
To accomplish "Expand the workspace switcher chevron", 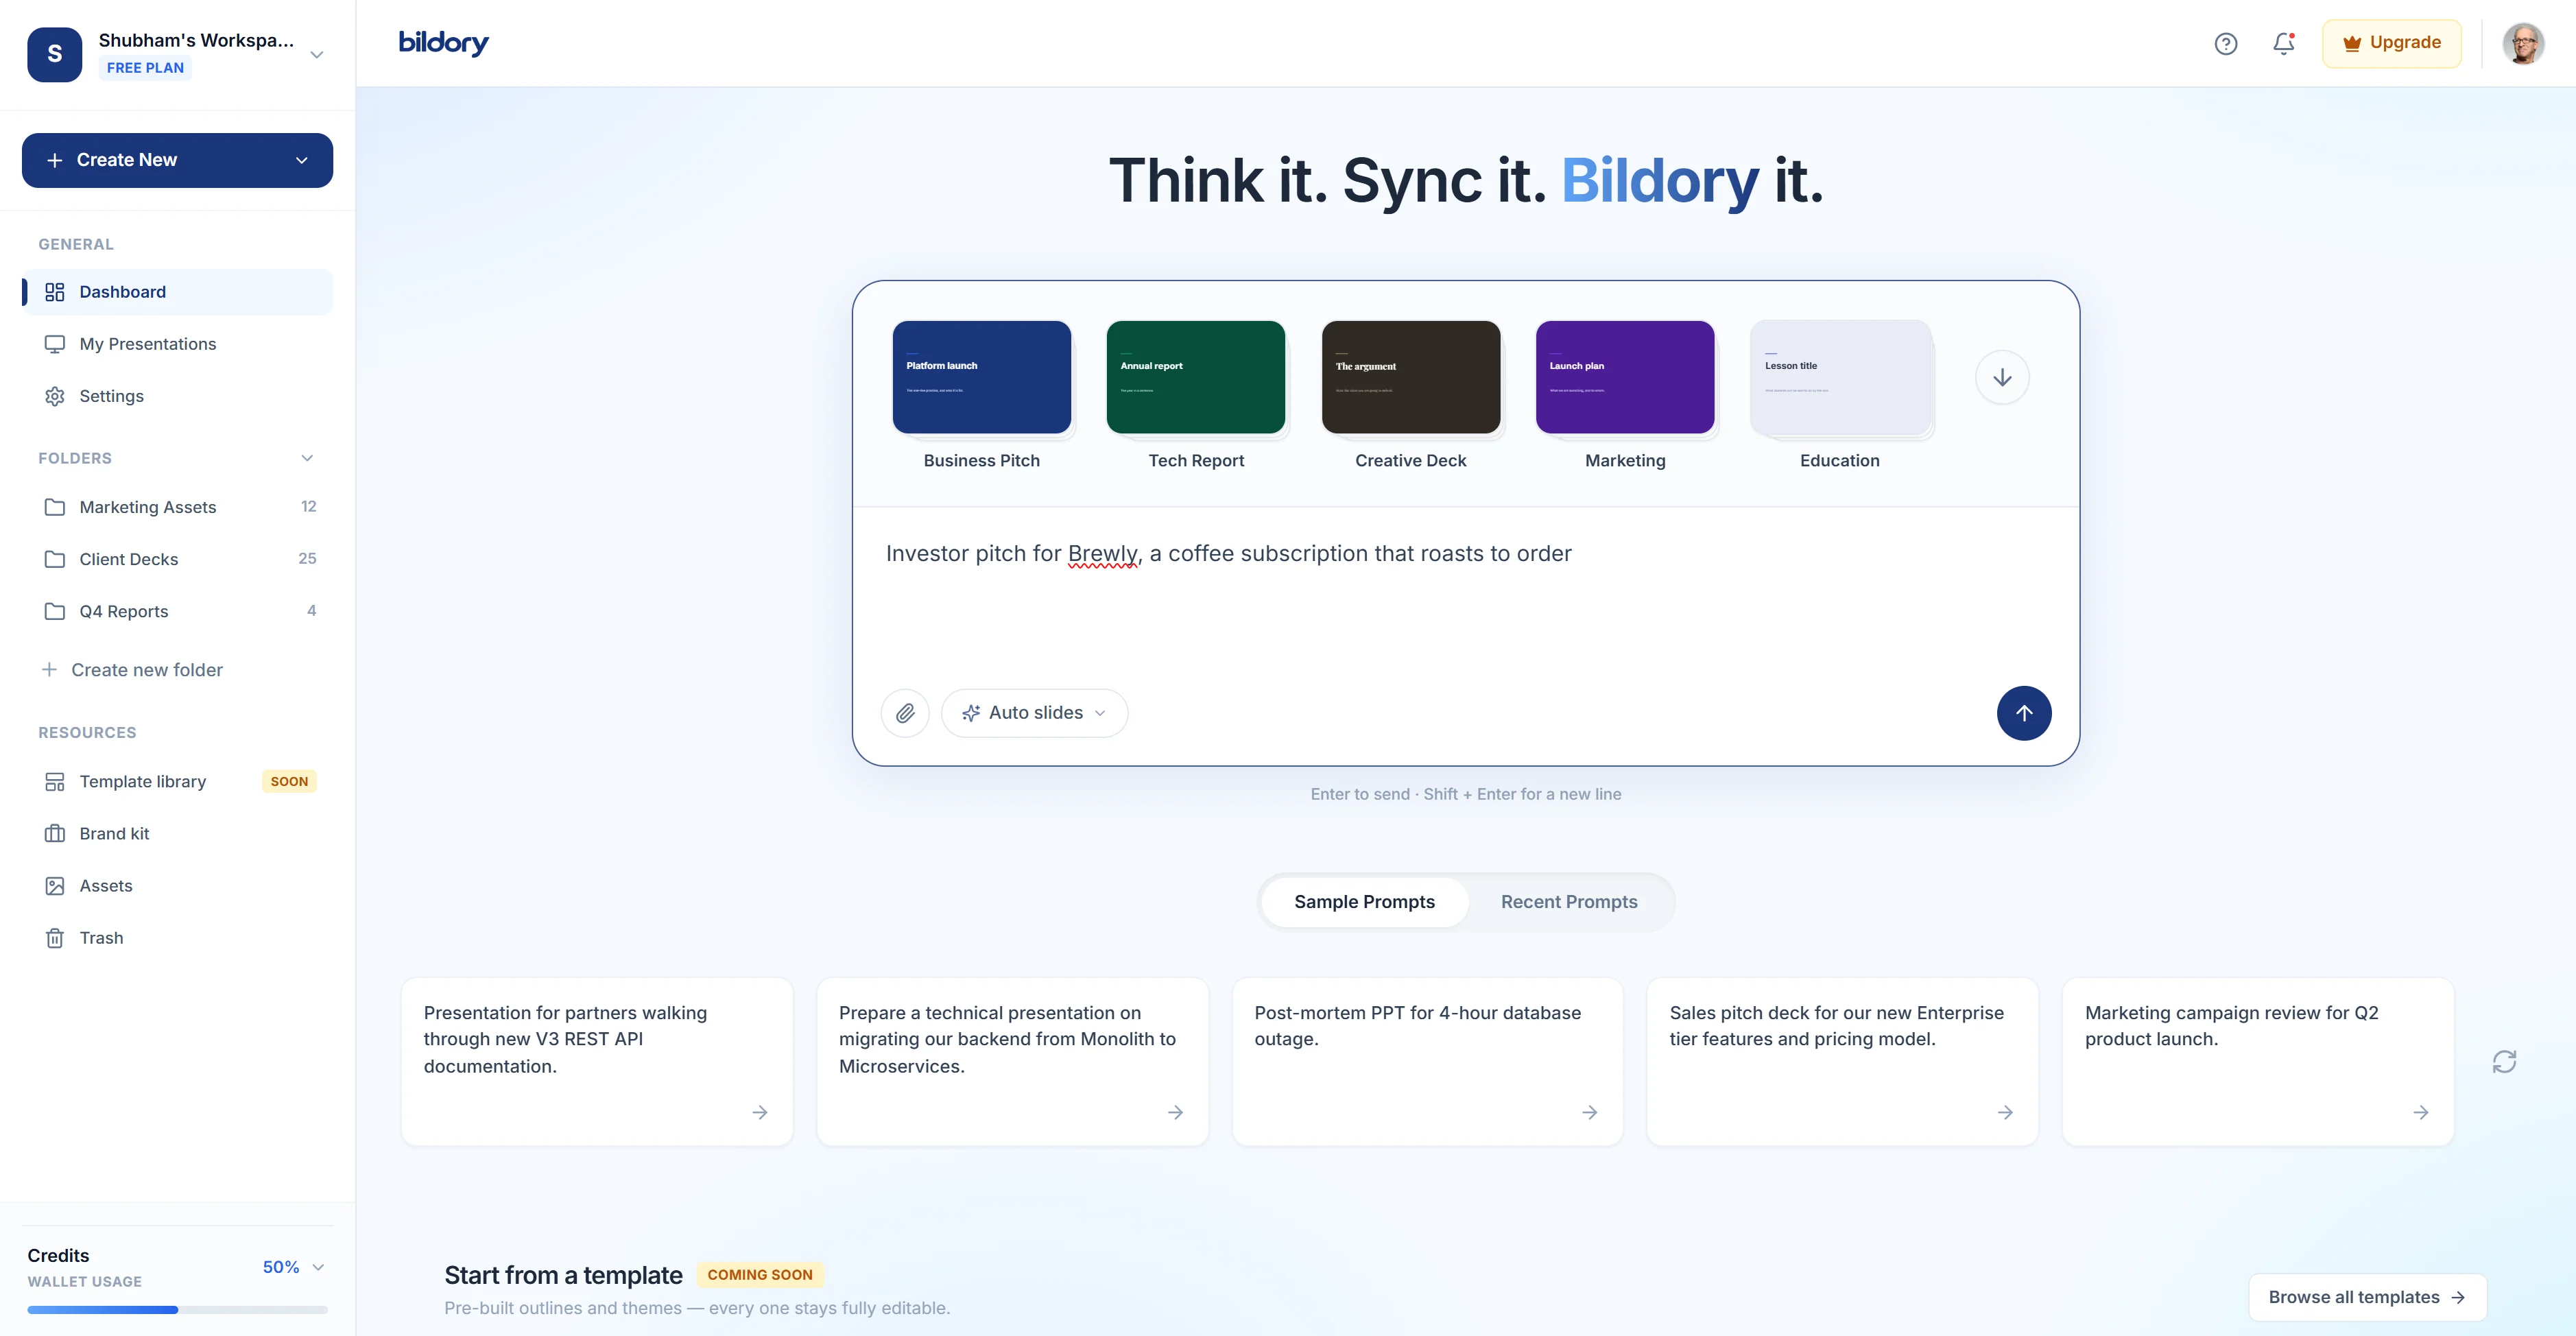I will click(x=317, y=55).
